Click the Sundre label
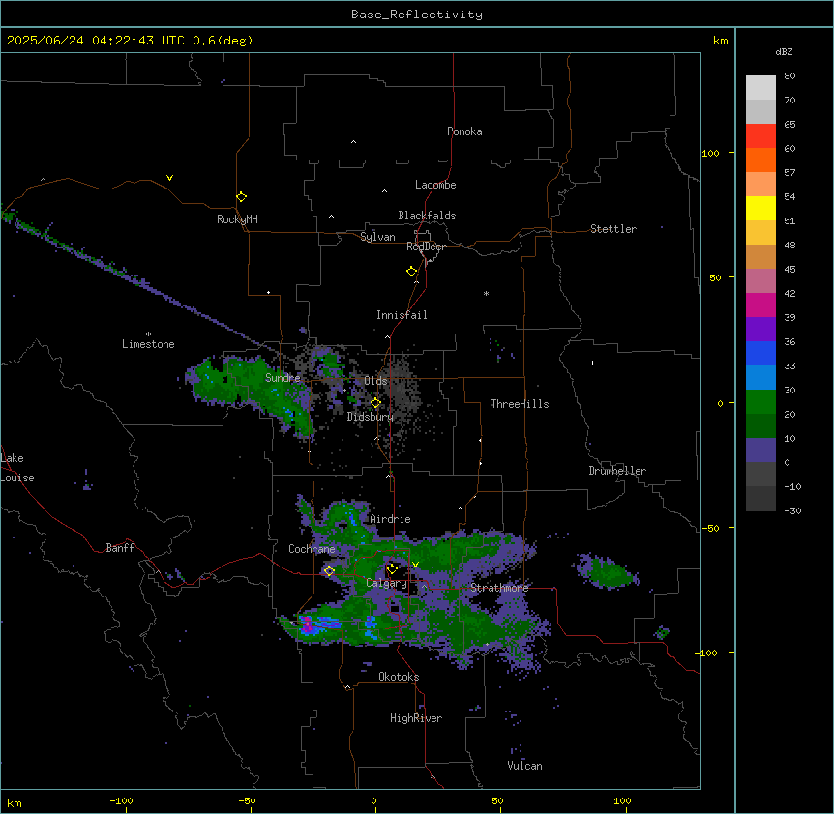Image resolution: width=834 pixels, height=814 pixels. 283,378
